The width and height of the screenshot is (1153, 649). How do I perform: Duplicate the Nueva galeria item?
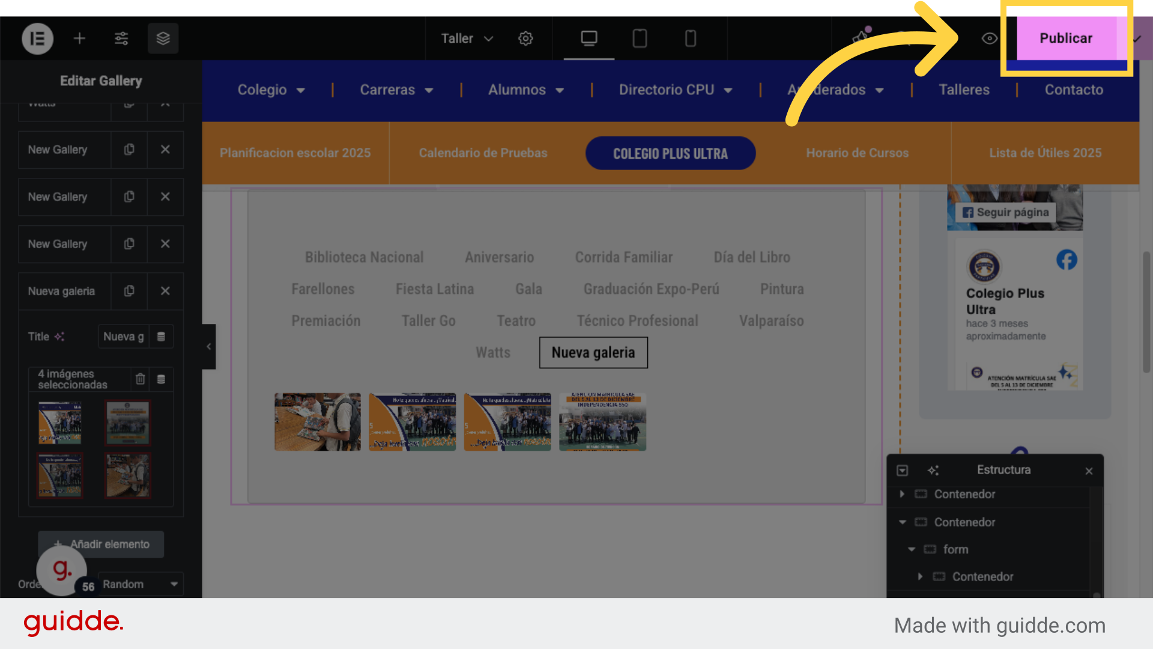click(129, 291)
